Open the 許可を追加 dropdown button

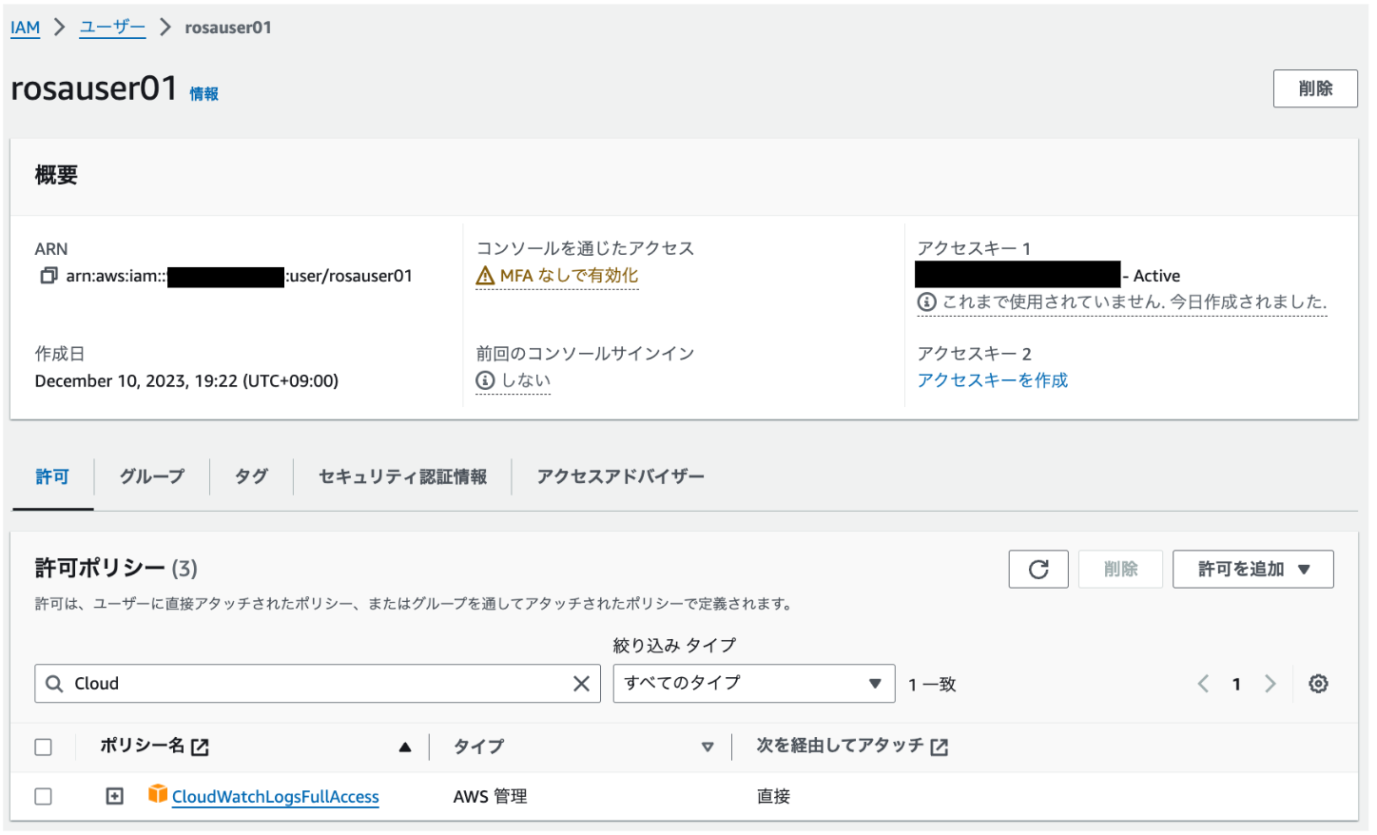1252,570
